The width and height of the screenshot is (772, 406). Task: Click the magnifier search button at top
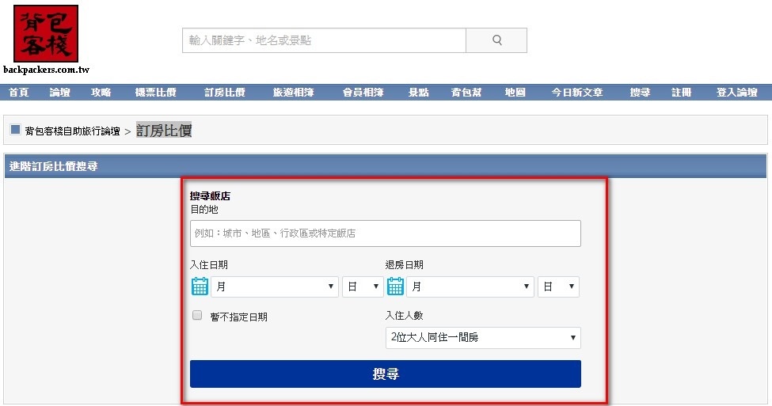(x=496, y=40)
